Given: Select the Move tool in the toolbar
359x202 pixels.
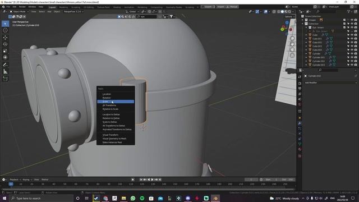Looking at the screenshot, I should pos(5,38).
